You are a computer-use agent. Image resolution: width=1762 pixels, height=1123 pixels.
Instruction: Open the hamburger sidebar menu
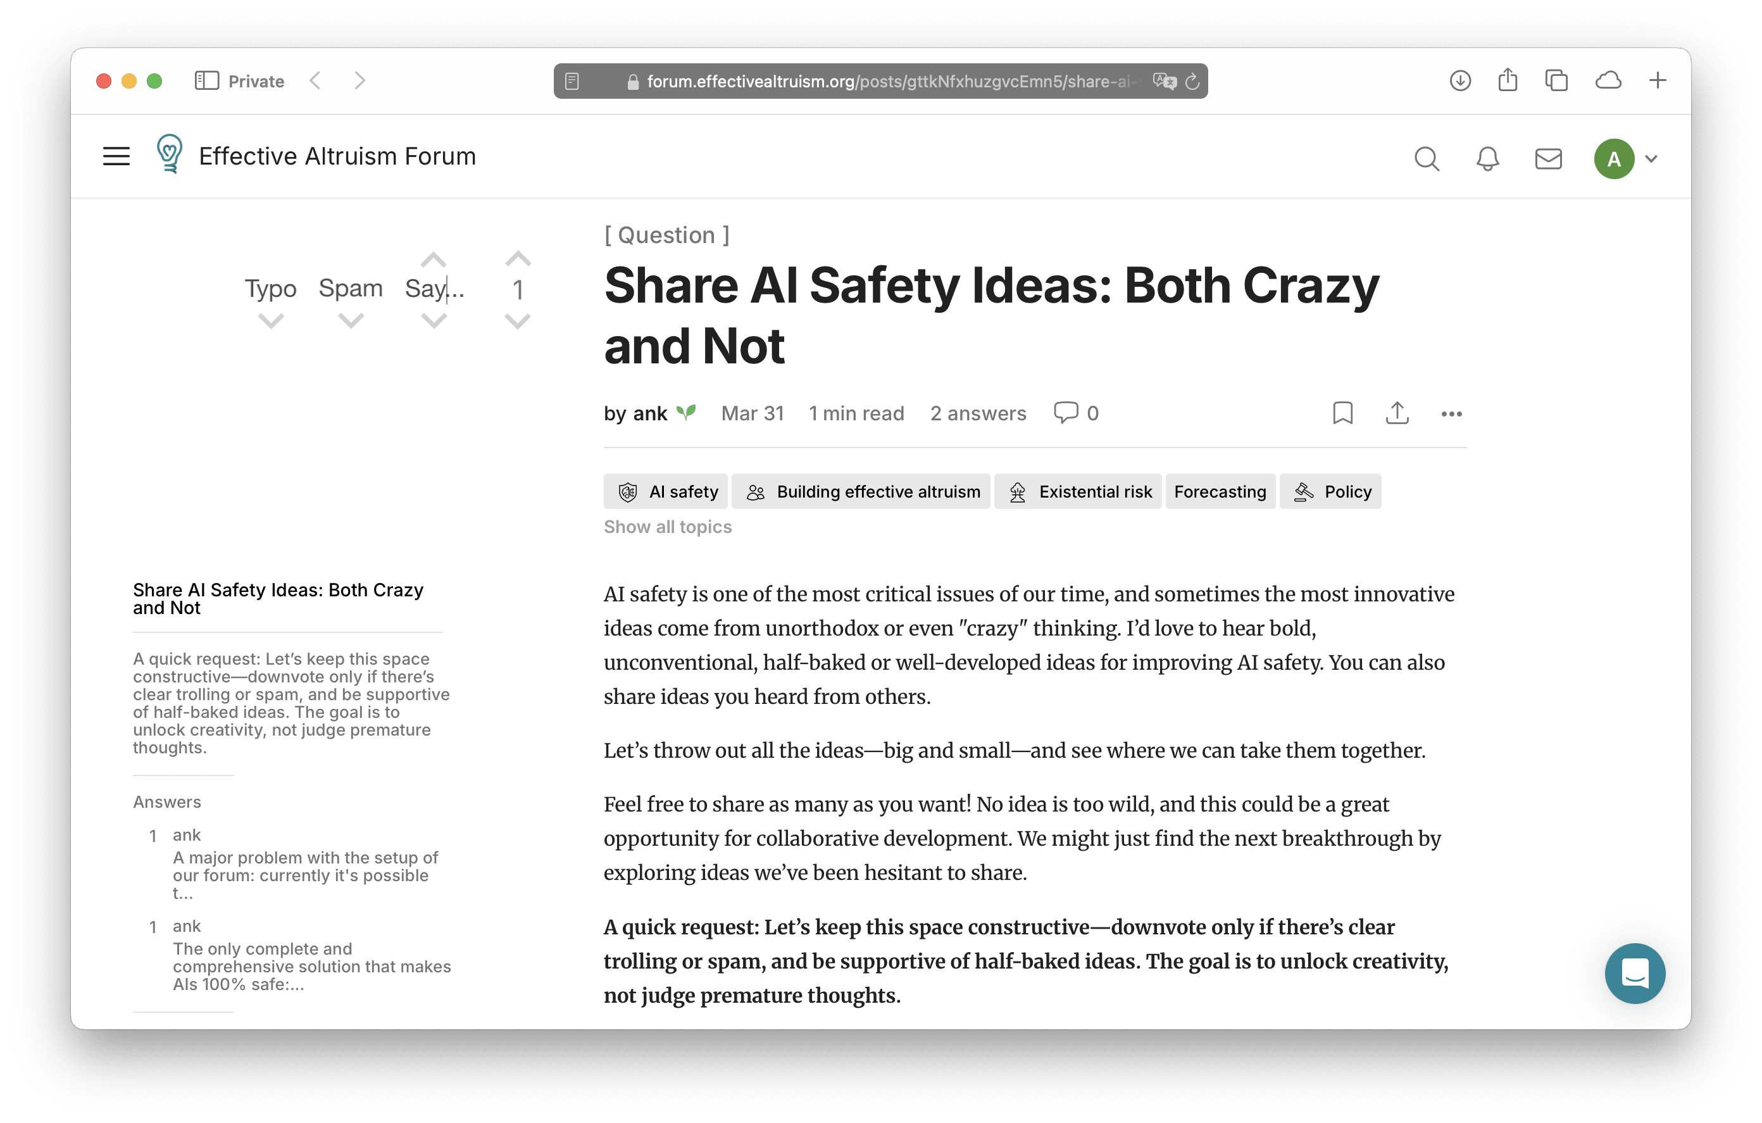click(116, 156)
